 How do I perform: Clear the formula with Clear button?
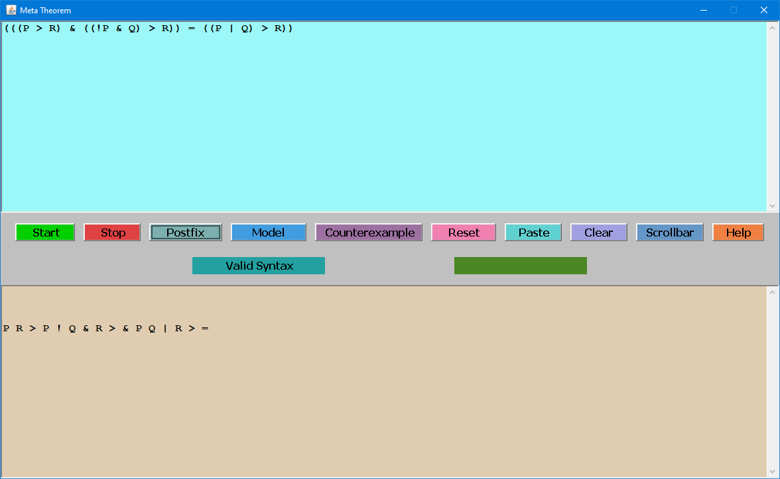pyautogui.click(x=598, y=233)
